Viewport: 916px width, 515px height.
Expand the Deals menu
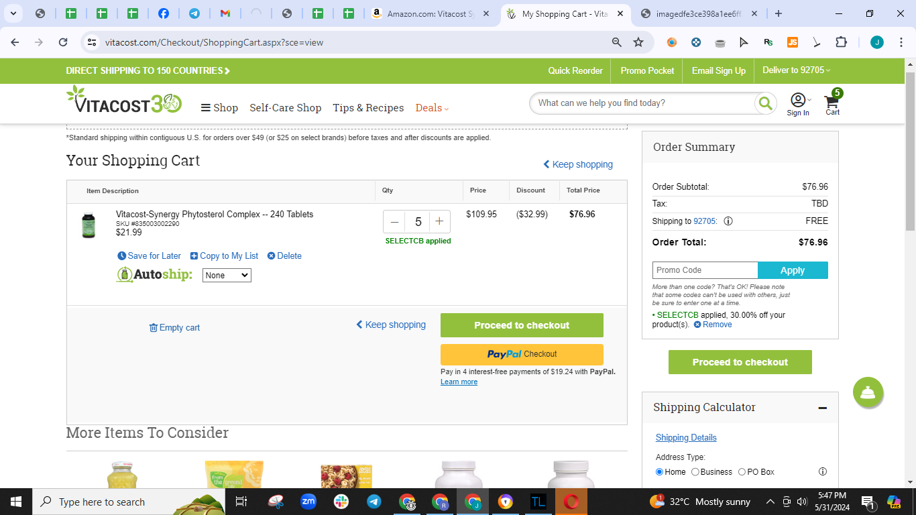coord(432,108)
